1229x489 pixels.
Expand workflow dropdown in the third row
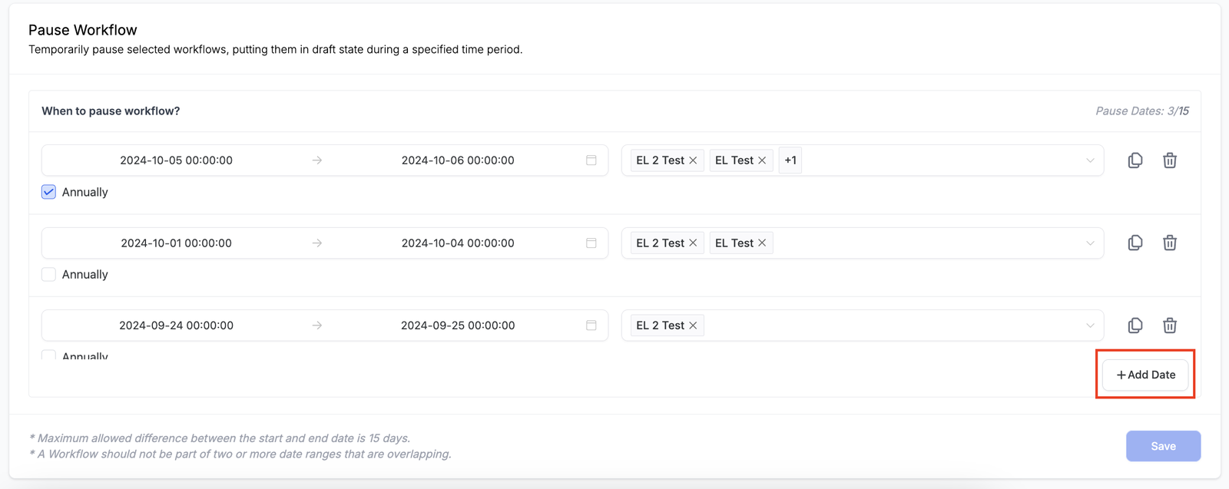pos(1090,325)
